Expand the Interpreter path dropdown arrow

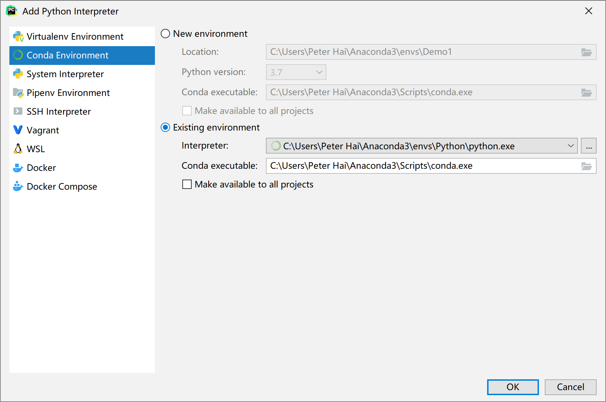[571, 146]
